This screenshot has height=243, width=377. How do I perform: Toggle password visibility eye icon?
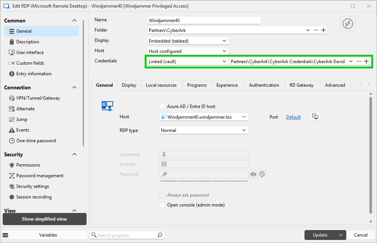(253, 174)
